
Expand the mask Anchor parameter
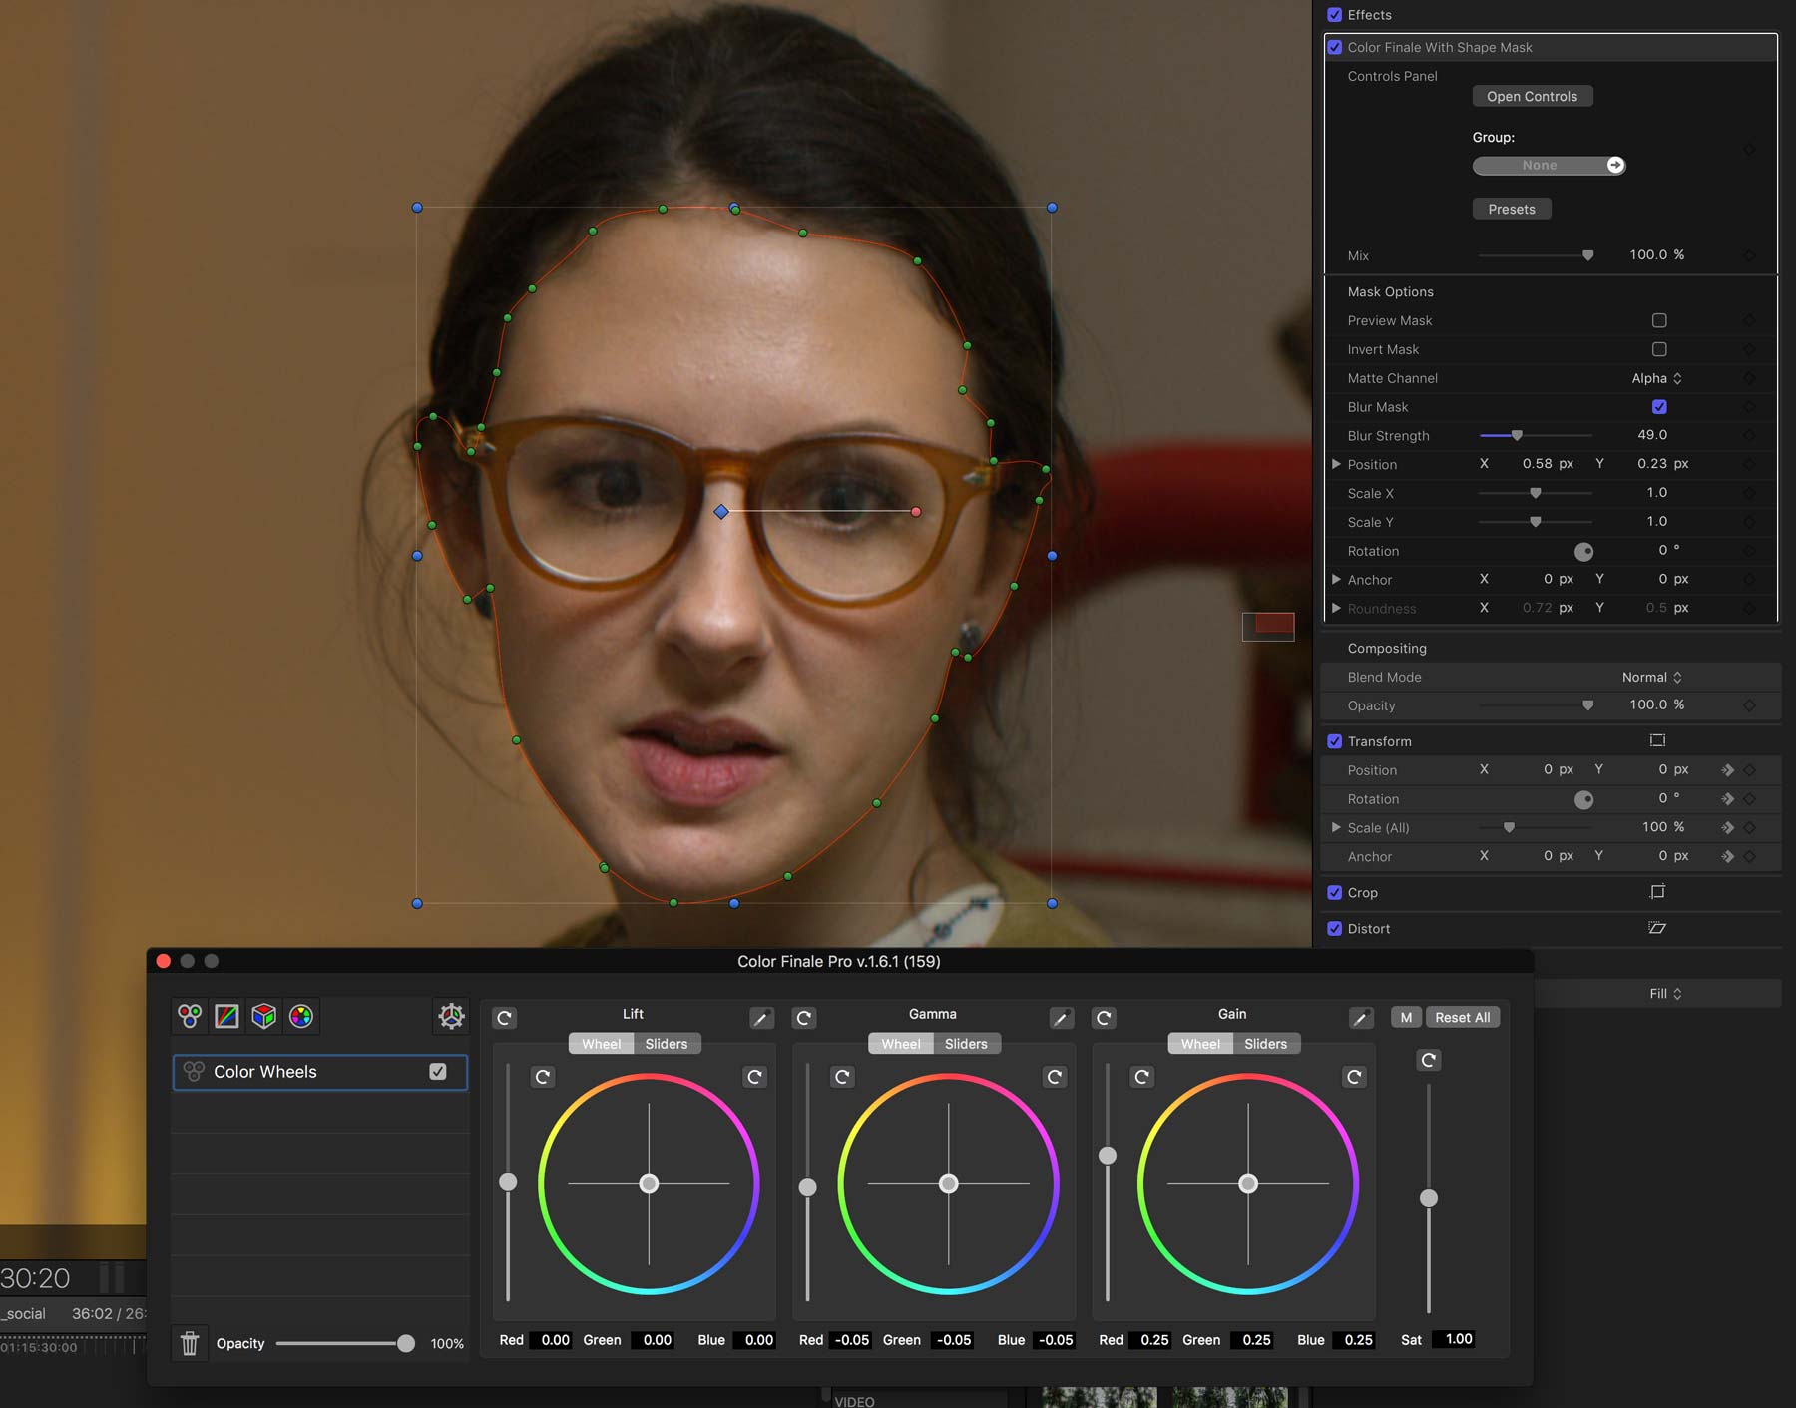pyautogui.click(x=1336, y=579)
